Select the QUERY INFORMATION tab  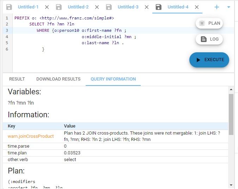[x=113, y=79]
